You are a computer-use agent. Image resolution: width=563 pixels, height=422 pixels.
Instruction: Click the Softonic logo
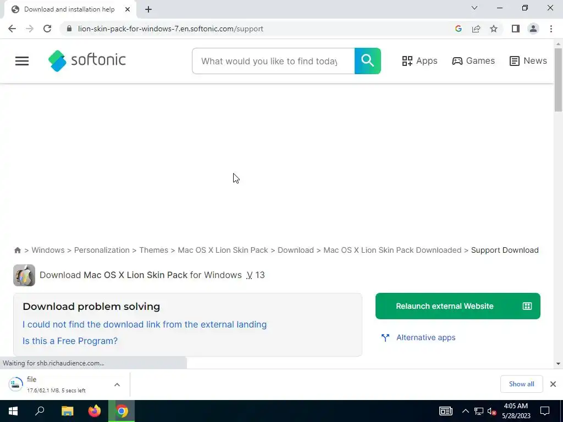87,60
